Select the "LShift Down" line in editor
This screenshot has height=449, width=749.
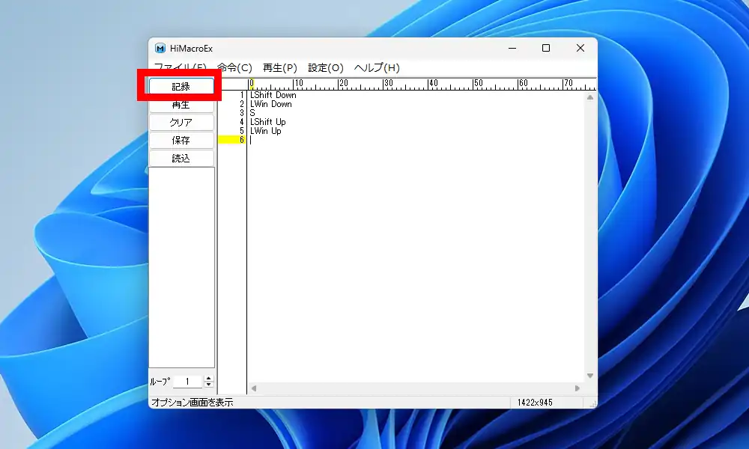[x=273, y=95]
